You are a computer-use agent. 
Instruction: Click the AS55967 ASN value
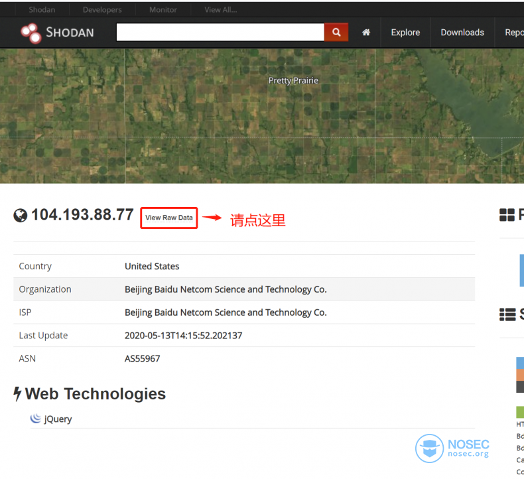[142, 359]
